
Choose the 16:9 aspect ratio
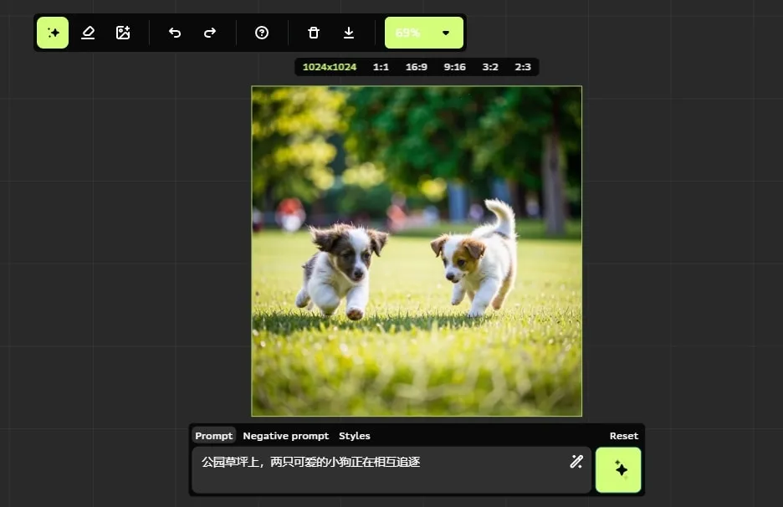coord(417,67)
